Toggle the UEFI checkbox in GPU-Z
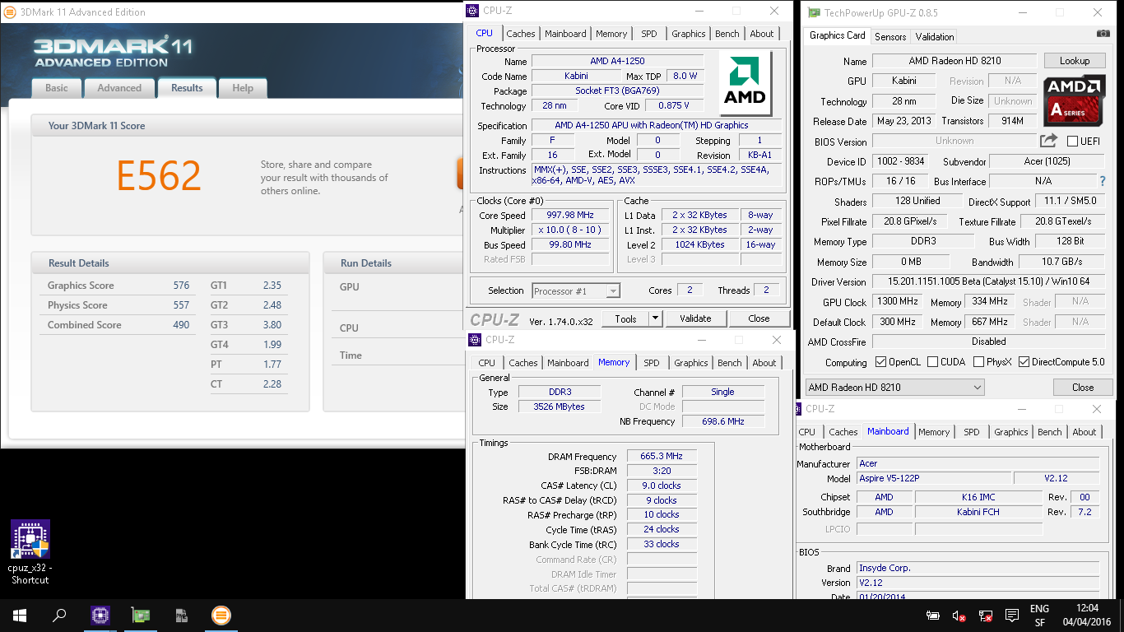Screen dimensions: 1124x632 [1072, 142]
